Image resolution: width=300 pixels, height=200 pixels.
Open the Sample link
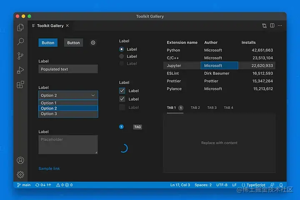[49, 168]
